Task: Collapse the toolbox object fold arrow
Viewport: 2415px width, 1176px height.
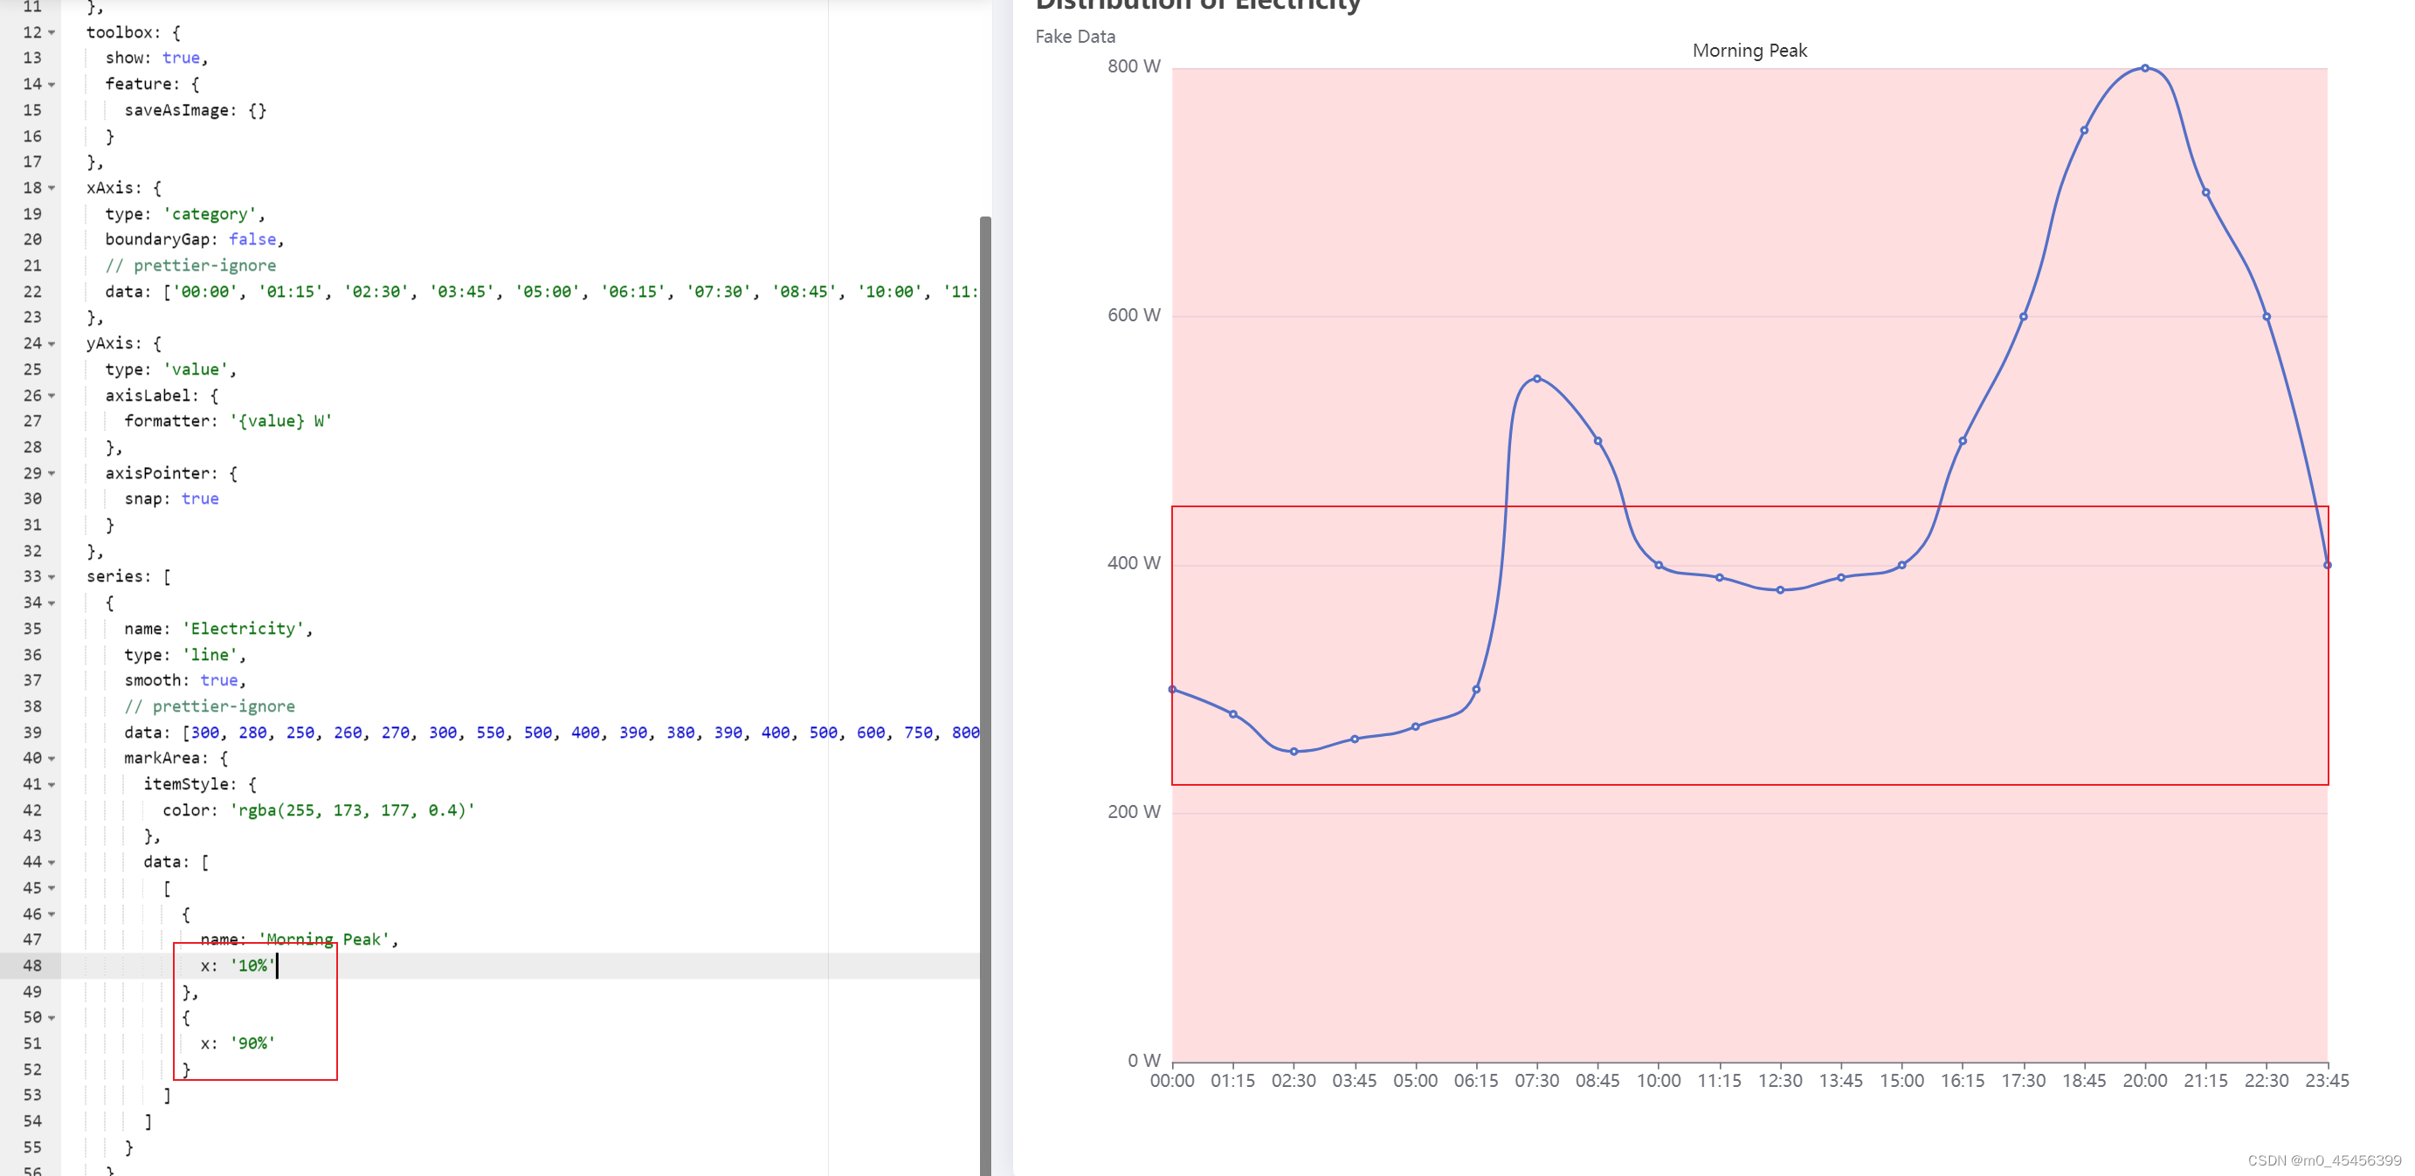Action: [53, 31]
